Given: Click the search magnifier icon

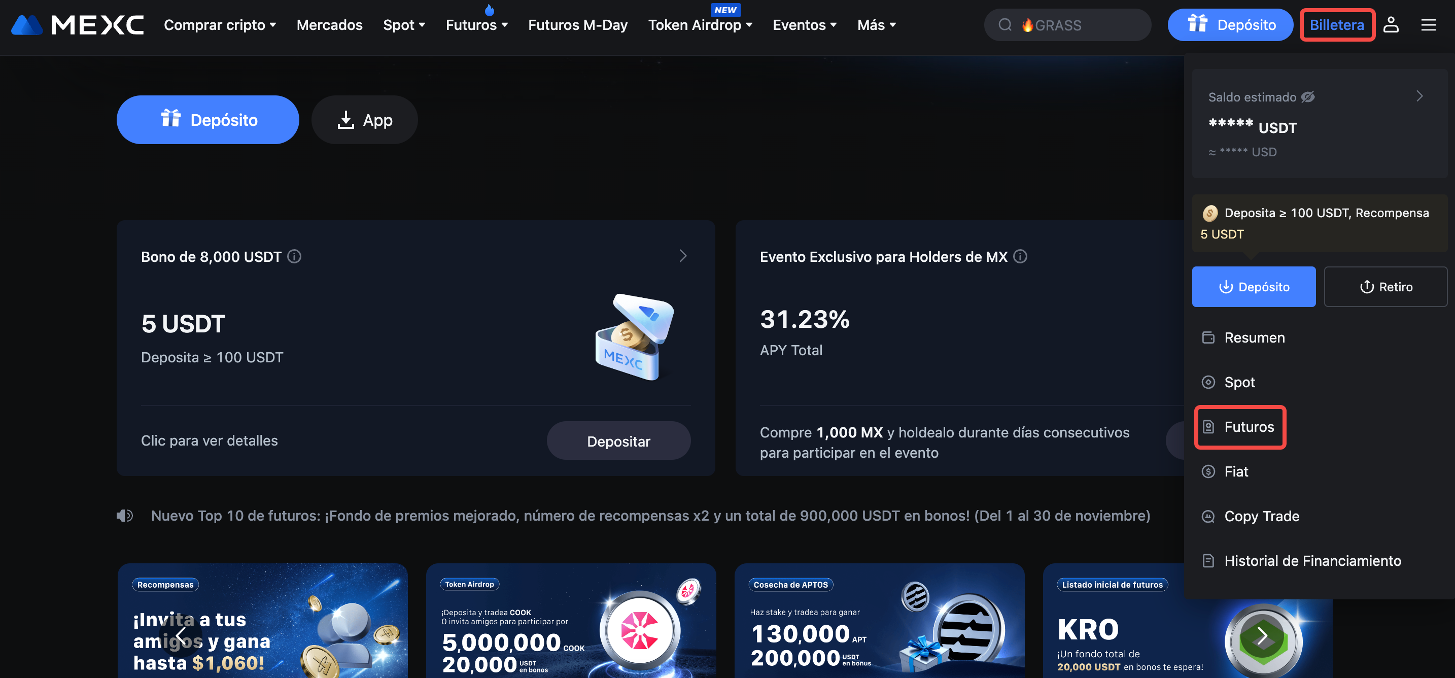Looking at the screenshot, I should [1005, 25].
